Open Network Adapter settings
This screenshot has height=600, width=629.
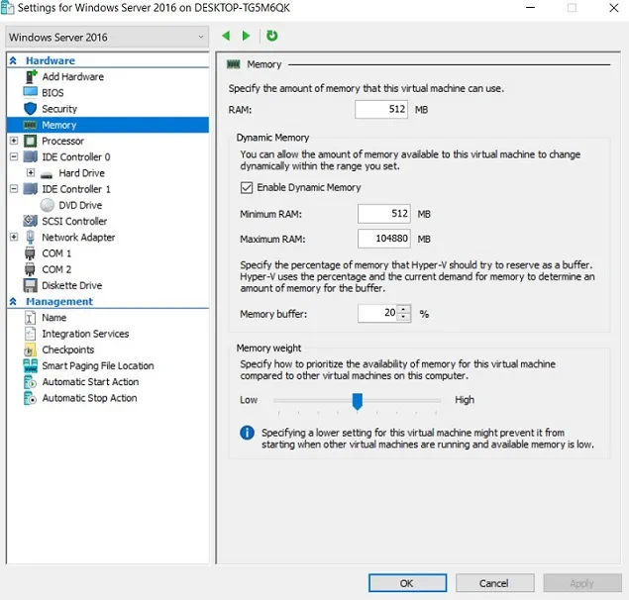point(78,238)
